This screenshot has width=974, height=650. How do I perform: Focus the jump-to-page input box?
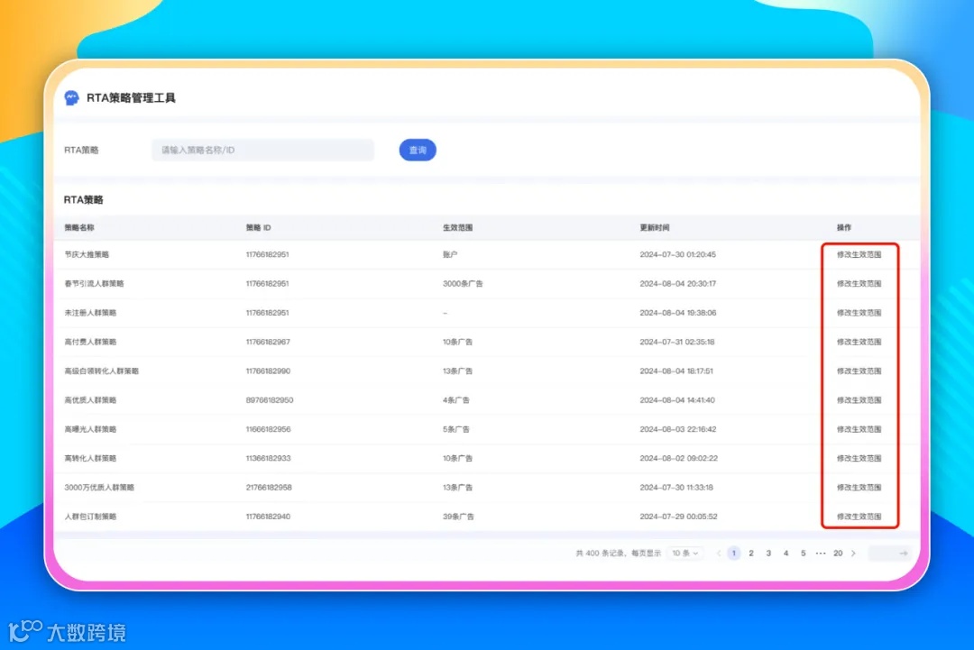point(889,554)
